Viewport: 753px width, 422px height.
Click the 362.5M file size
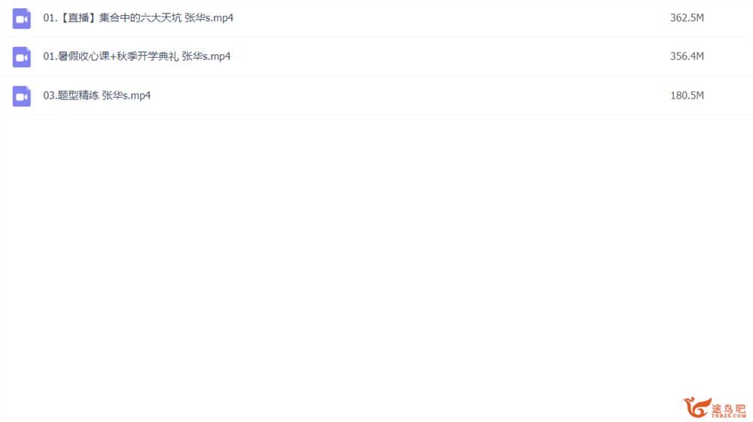click(687, 18)
